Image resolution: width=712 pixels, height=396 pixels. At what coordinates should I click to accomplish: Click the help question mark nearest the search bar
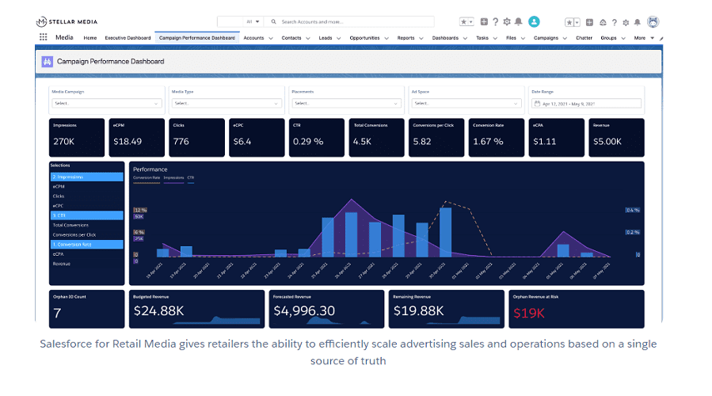[x=496, y=21]
